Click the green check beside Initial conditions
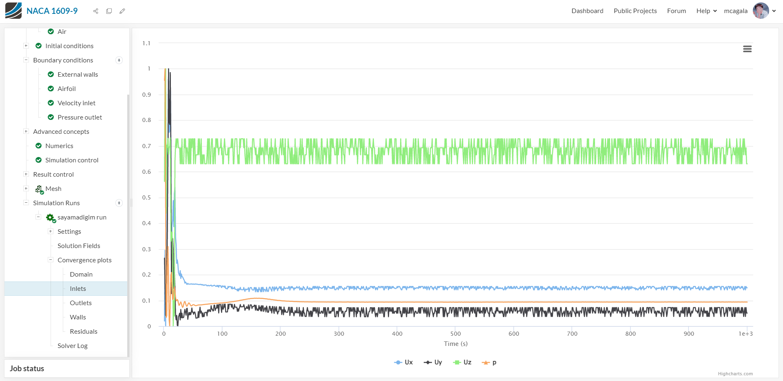This screenshot has width=783, height=381. pos(39,46)
